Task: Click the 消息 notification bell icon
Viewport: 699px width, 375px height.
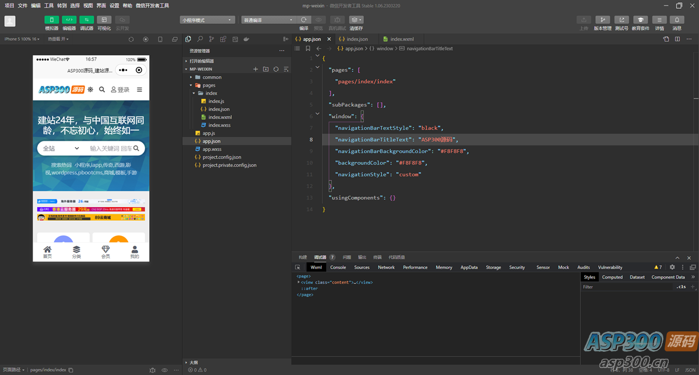Action: [677, 20]
